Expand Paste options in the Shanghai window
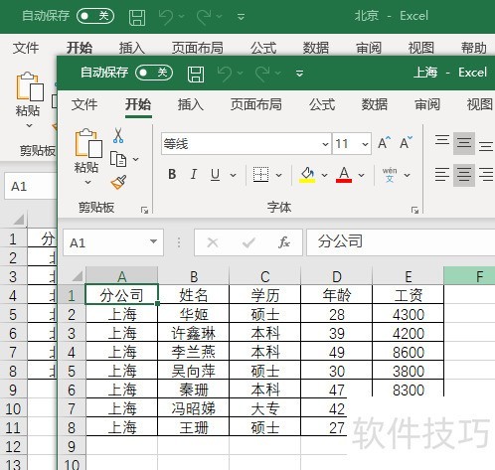 (x=87, y=182)
